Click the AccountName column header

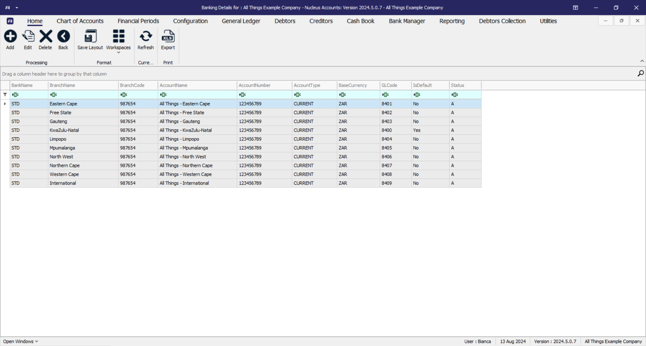(x=197, y=85)
